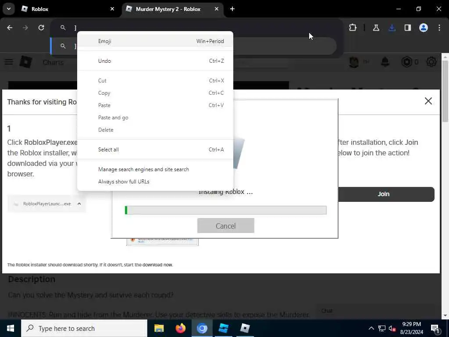Screen dimensions: 449x337
Task: Cancel the Roblox installation
Action: [226, 226]
